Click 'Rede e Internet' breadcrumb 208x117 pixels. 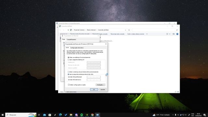[x=91, y=30]
